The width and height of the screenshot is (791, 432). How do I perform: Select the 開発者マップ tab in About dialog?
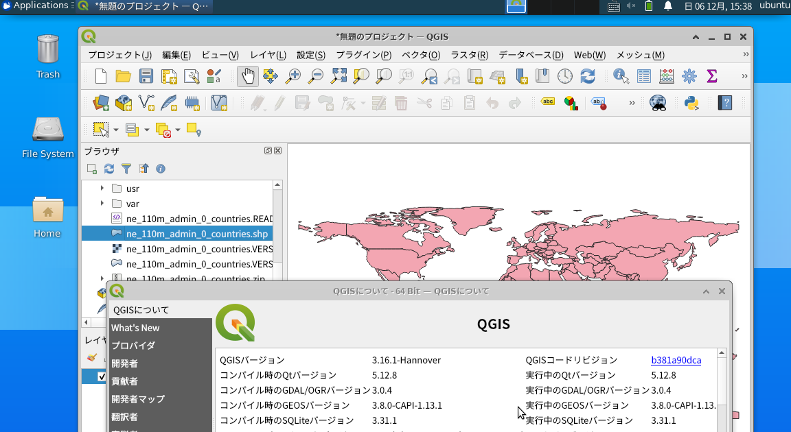click(161, 399)
